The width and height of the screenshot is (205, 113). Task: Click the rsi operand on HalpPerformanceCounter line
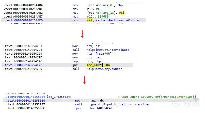point(90,20)
